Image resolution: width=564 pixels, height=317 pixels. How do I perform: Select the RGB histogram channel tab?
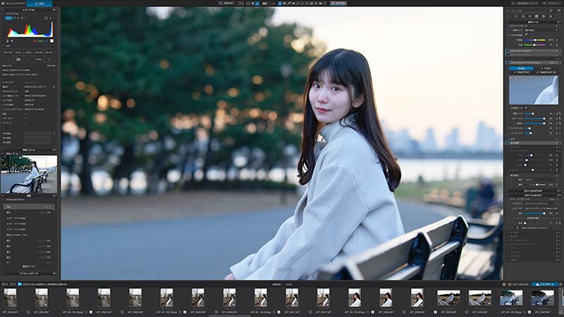point(8,18)
